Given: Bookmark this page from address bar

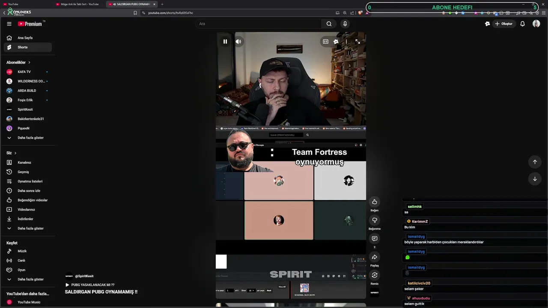Looking at the screenshot, I should (x=135, y=13).
